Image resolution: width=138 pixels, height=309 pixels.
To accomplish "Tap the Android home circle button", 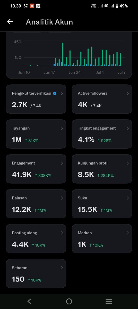I will click(69, 301).
